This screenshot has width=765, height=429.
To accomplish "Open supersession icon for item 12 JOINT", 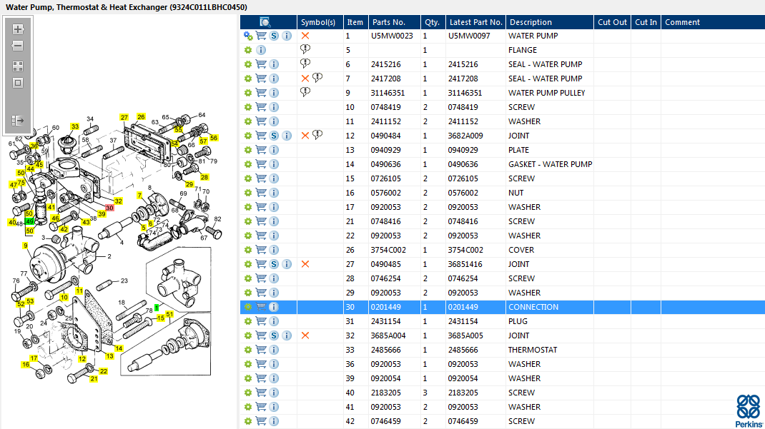I will [274, 136].
